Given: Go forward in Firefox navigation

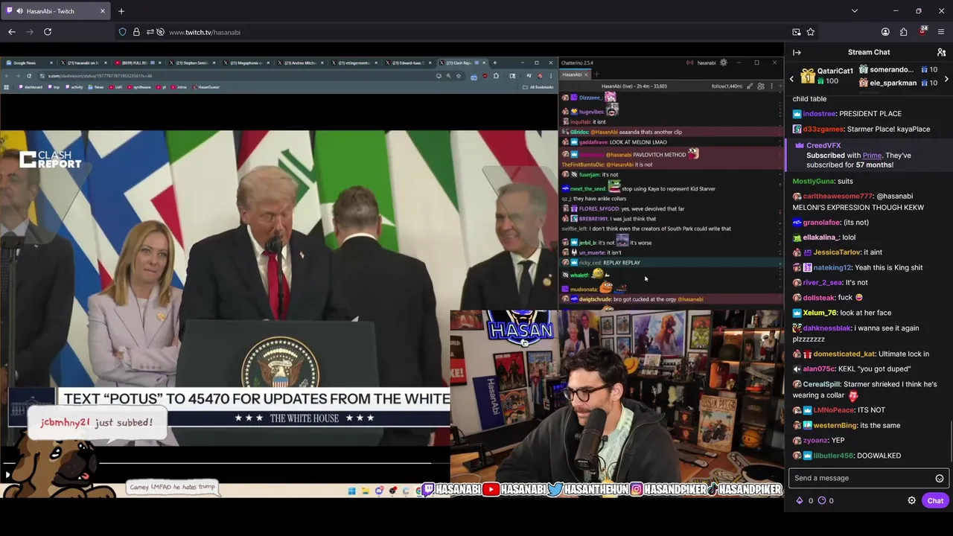Looking at the screenshot, I should point(30,32).
